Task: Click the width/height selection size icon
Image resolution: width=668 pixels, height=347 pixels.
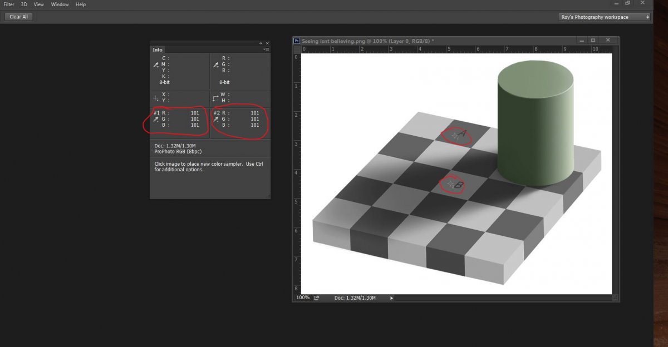Action: [215, 98]
